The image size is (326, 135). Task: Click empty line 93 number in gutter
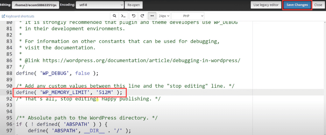10,105
